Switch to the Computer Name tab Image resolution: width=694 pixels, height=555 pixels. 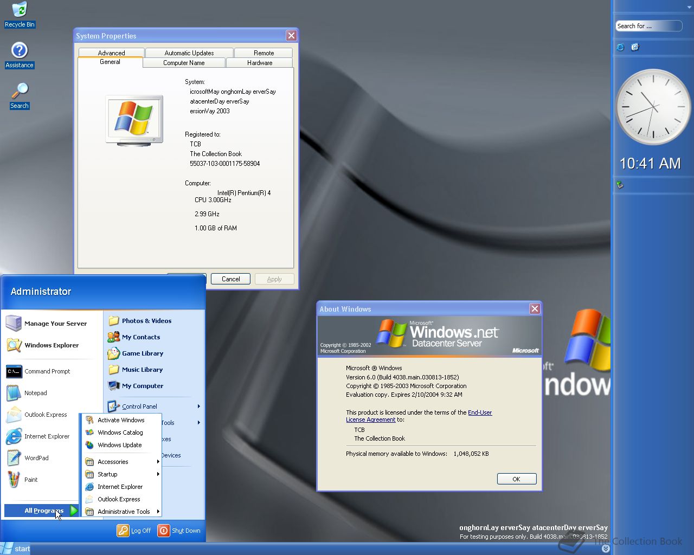click(x=184, y=63)
